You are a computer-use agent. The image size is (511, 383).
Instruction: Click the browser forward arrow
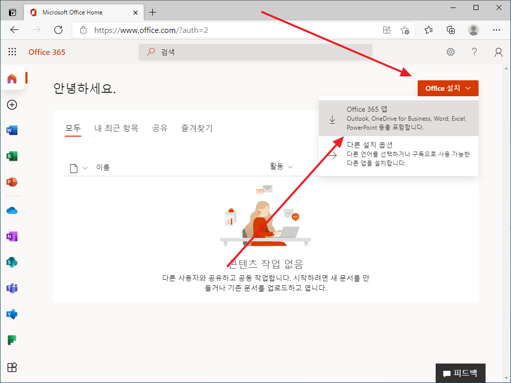pos(36,30)
